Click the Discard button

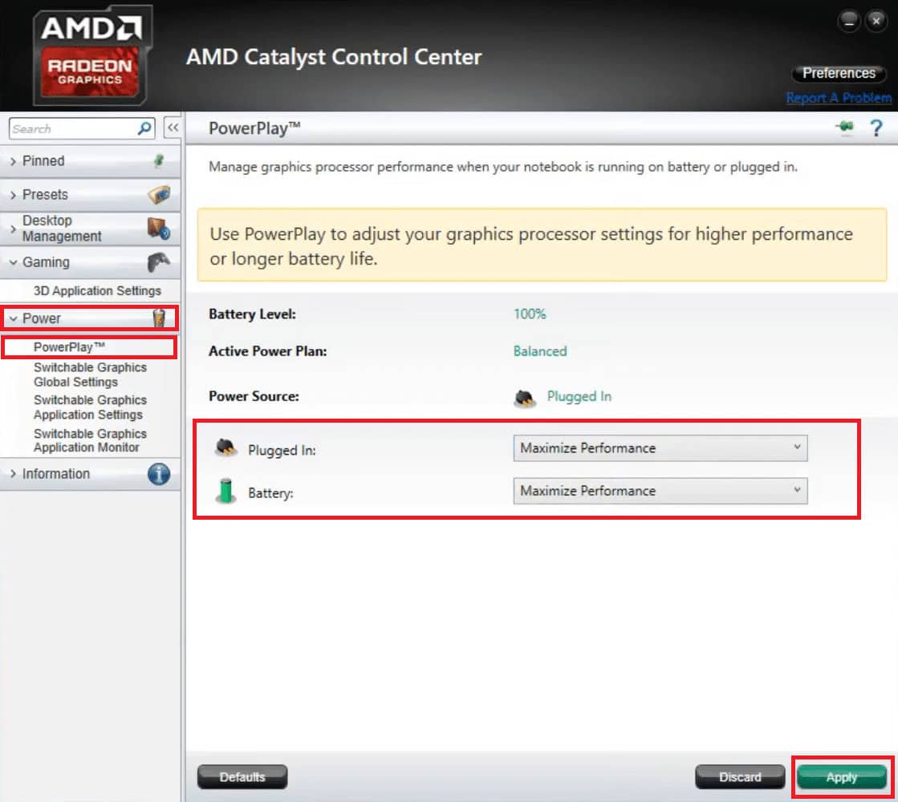(740, 777)
